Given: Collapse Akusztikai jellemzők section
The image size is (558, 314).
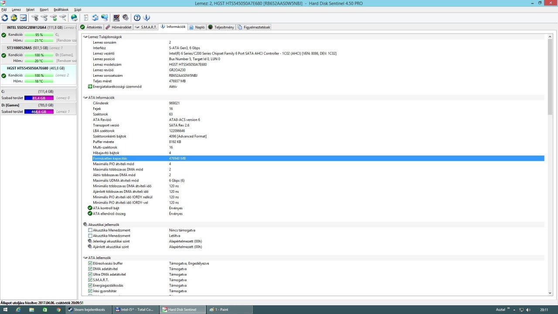Looking at the screenshot, I should (x=85, y=225).
